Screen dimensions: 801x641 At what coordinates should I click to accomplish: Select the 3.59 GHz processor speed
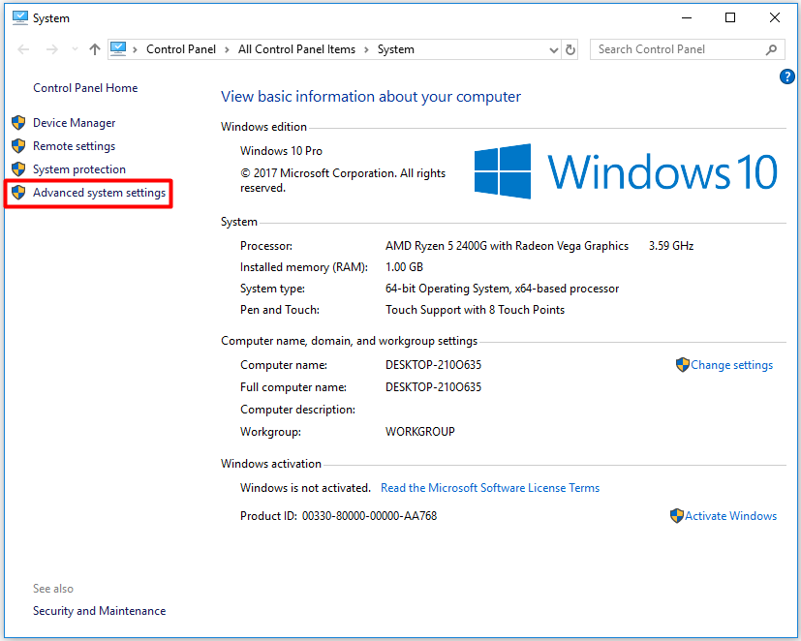pyautogui.click(x=671, y=246)
